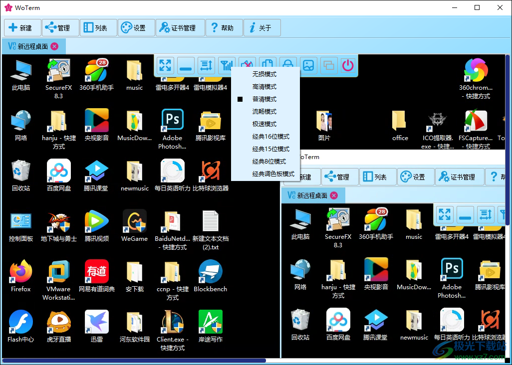The width and height of the screenshot is (512, 365).
Task: Click the 岸途写作 desktop icon
Action: point(210,327)
